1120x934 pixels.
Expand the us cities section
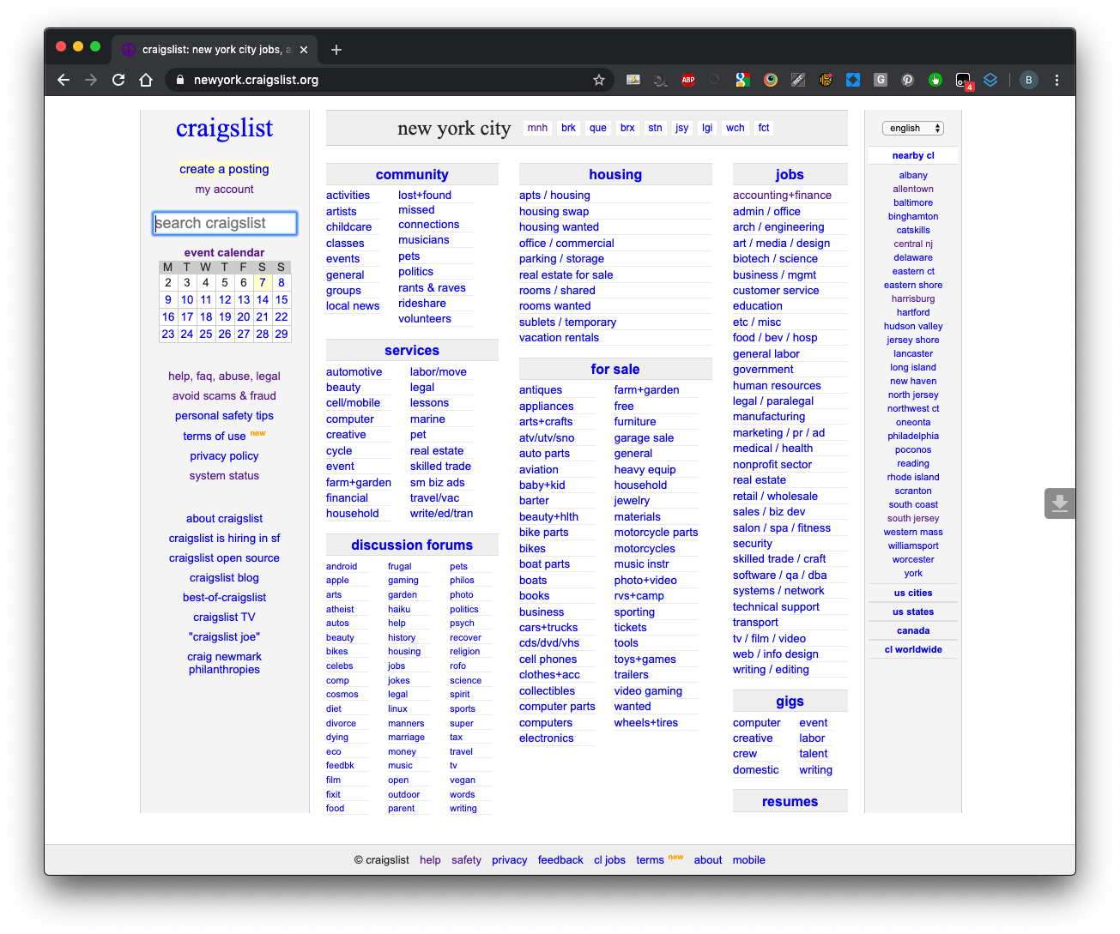click(x=913, y=593)
